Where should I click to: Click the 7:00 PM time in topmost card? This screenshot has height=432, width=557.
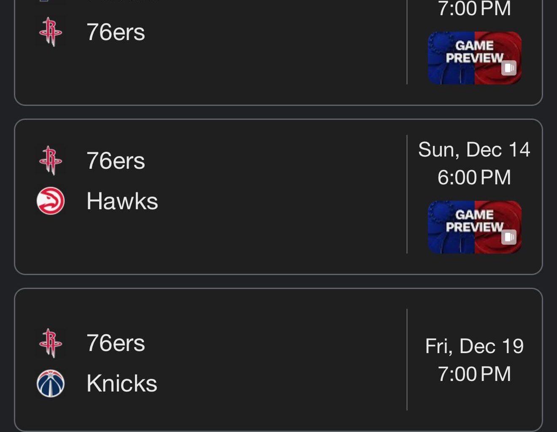click(x=474, y=8)
